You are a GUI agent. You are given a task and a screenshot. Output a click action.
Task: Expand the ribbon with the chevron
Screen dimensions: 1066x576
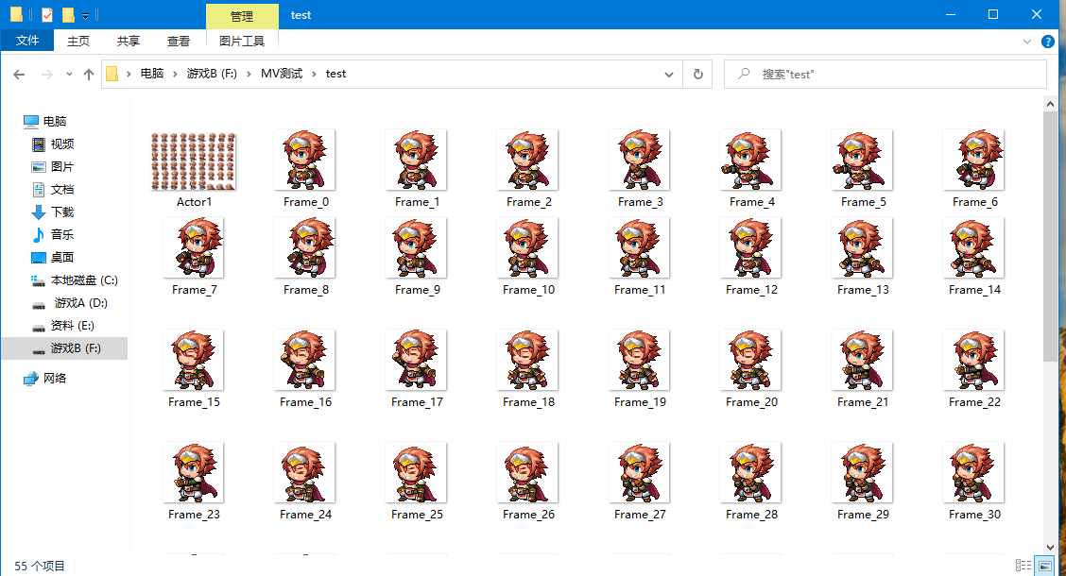click(x=1027, y=42)
